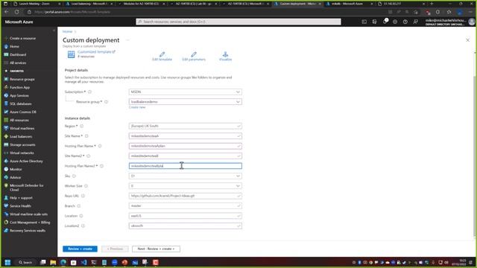This screenshot has width=477, height=268.
Task: Open Recovery Services vaults in sidebar
Action: click(x=28, y=231)
